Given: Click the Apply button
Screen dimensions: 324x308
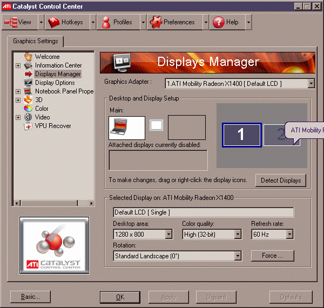Looking at the screenshot, I should 168,297.
